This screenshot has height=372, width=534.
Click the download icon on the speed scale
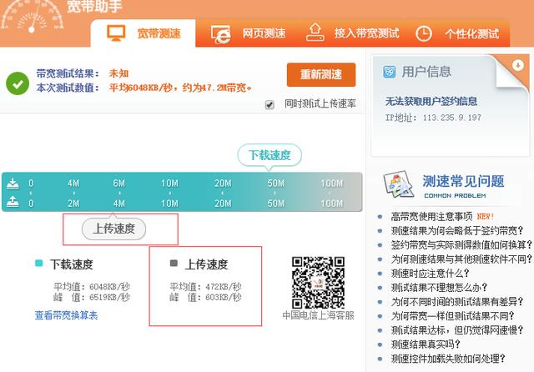[x=13, y=183]
